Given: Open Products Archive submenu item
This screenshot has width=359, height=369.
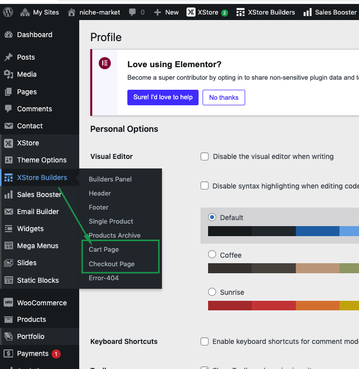Looking at the screenshot, I should point(115,235).
